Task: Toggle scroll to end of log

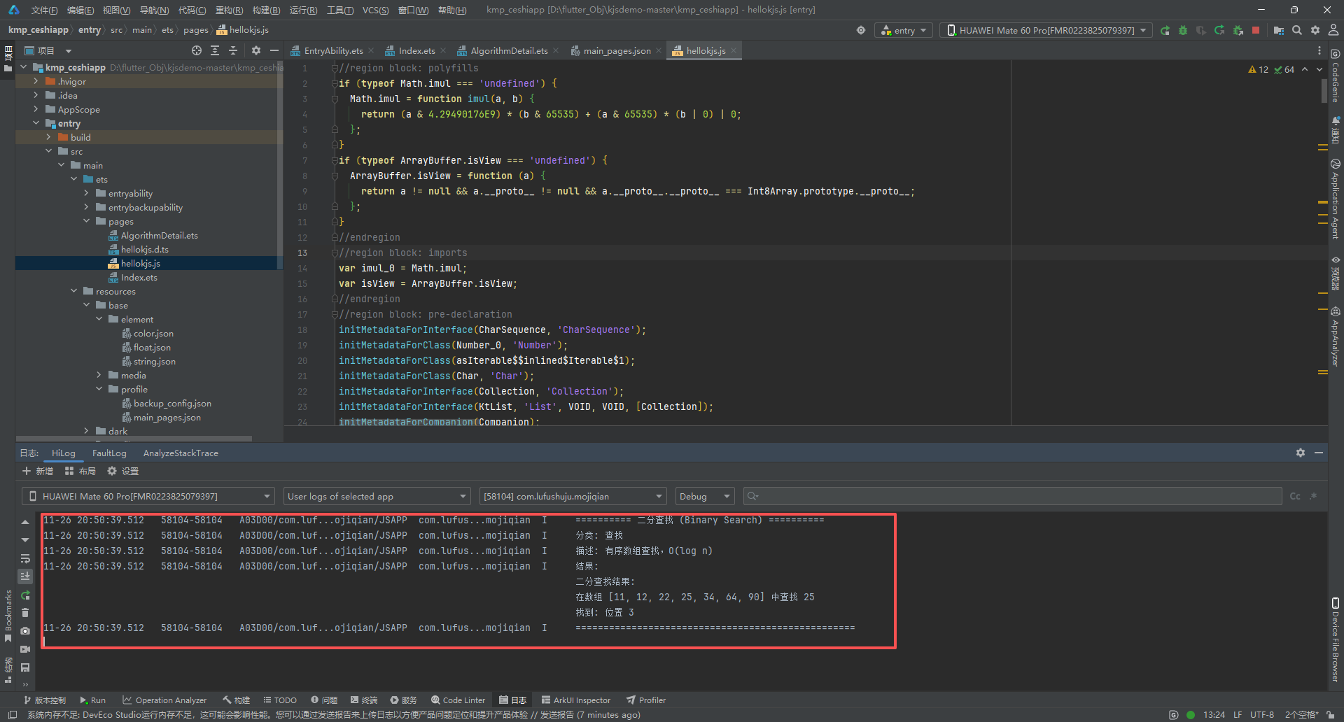Action: click(25, 576)
